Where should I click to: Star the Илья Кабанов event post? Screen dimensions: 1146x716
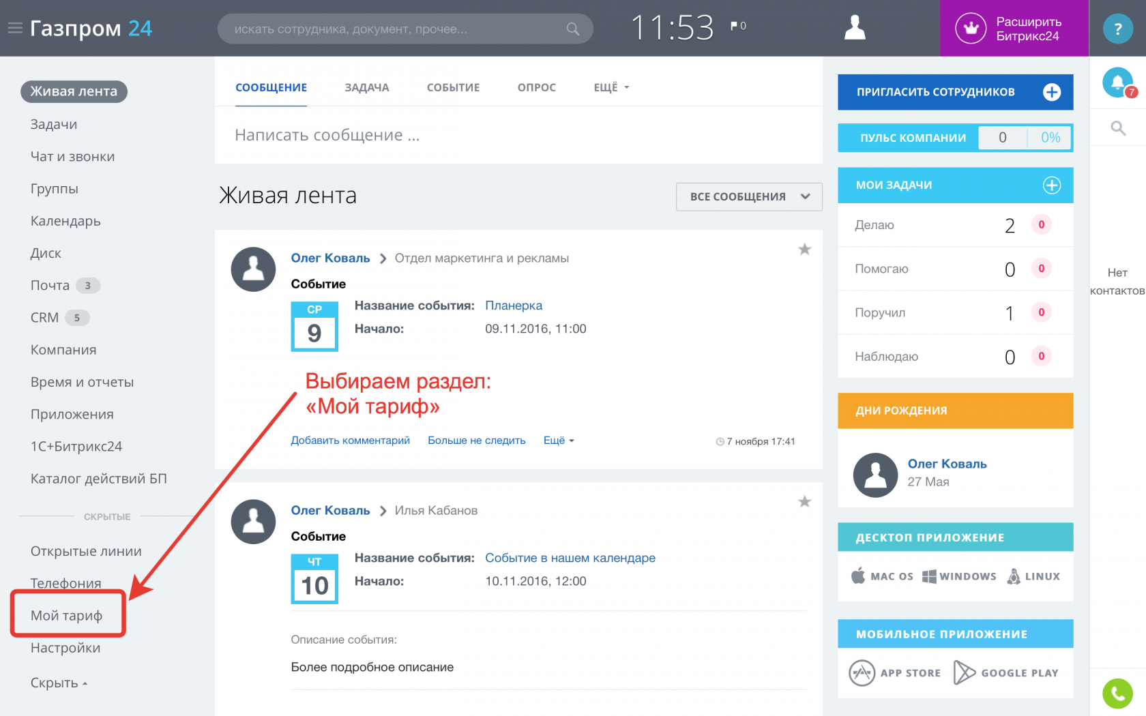tap(804, 502)
